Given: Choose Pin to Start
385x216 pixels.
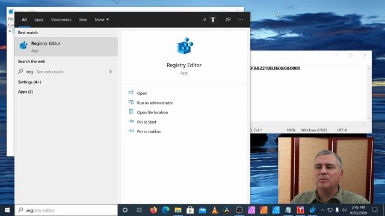Looking at the screenshot, I should click(146, 122).
